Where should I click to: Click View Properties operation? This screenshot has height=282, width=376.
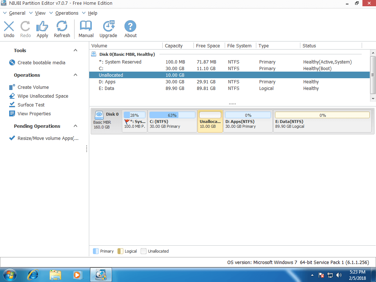(34, 114)
